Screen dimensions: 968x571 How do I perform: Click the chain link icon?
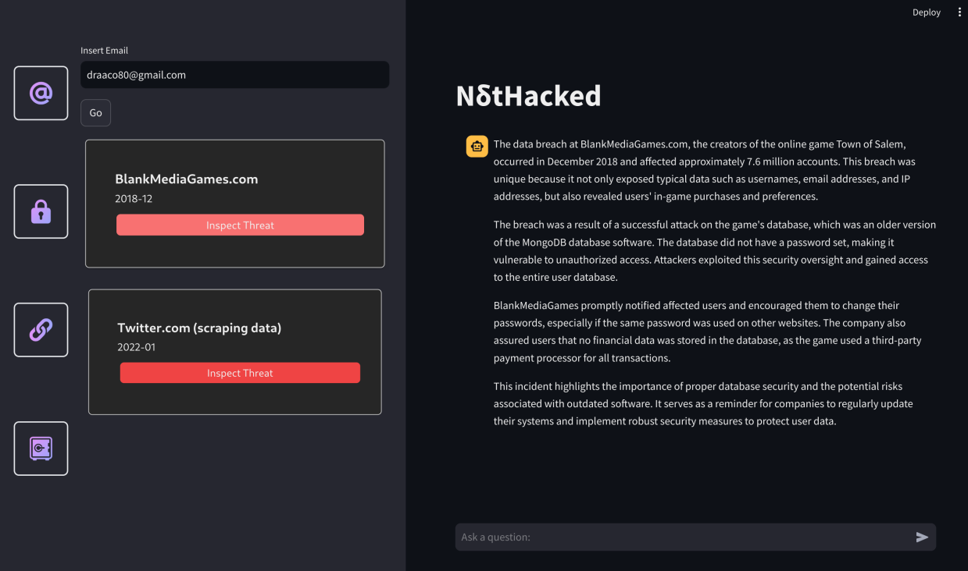[x=41, y=330]
